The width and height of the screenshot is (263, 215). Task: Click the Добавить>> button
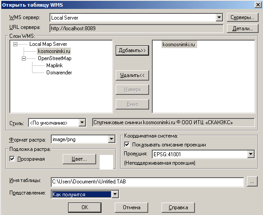[x=132, y=50]
